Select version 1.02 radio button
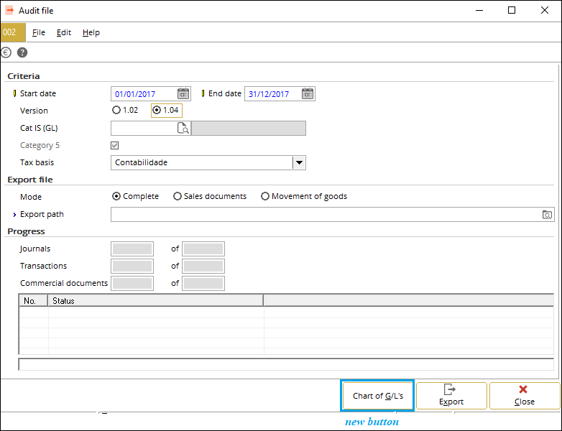The height and width of the screenshot is (431, 562). tap(116, 110)
